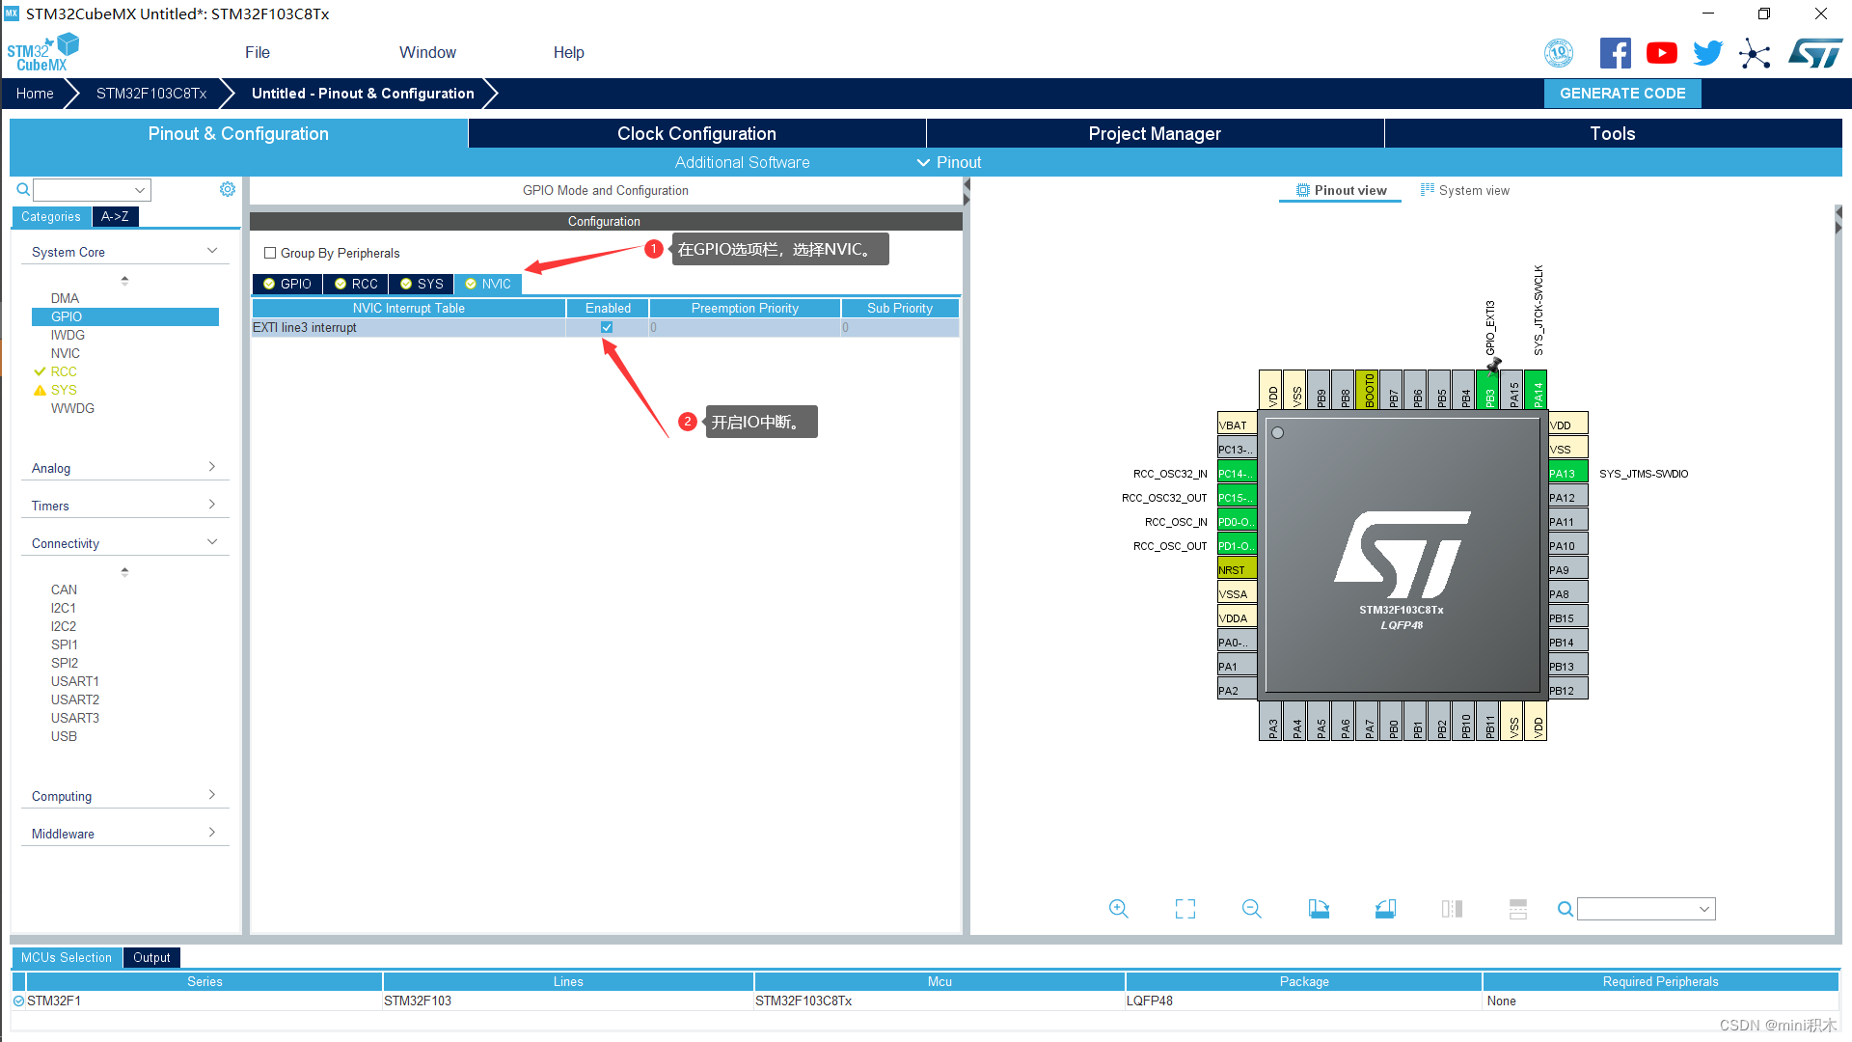Open the Twitter bird icon
1852x1042 pixels.
(1708, 53)
